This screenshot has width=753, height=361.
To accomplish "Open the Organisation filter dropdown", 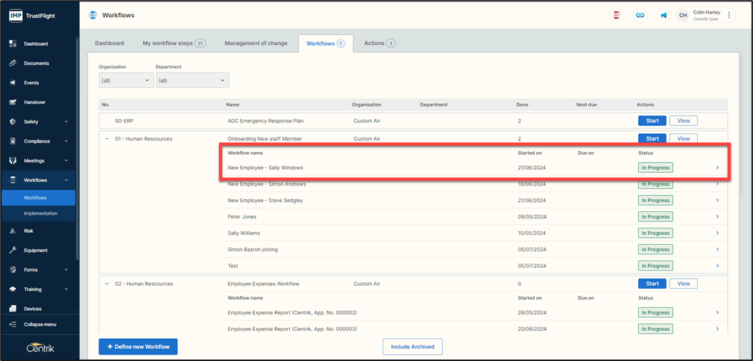I will point(126,80).
